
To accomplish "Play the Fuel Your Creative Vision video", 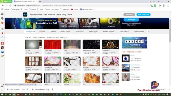I will coord(69,21).
